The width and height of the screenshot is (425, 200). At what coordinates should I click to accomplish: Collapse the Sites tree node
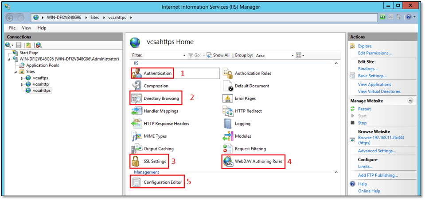click(16, 72)
